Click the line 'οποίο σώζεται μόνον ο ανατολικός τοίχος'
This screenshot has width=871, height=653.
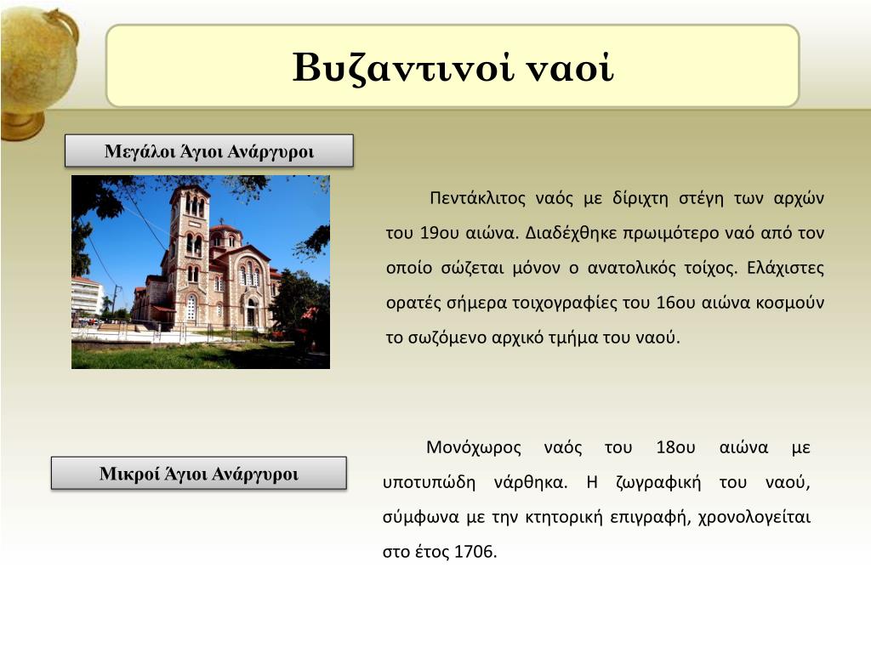[561, 268]
